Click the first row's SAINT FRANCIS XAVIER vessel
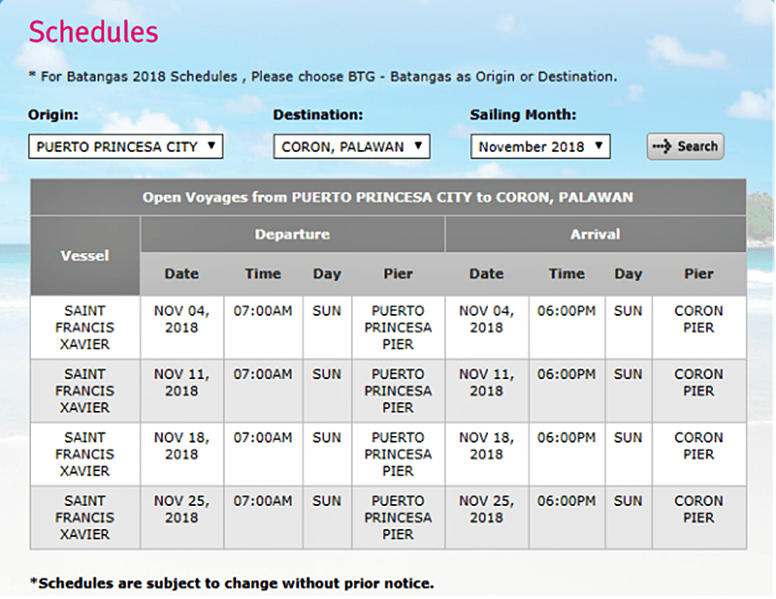The height and width of the screenshot is (599, 776). point(84,327)
